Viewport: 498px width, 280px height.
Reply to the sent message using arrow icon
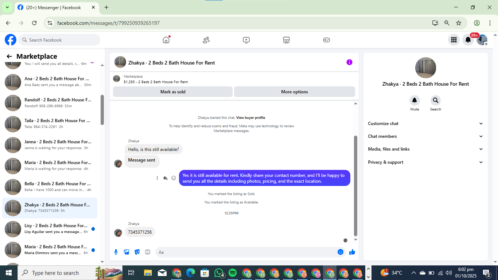[165, 178]
